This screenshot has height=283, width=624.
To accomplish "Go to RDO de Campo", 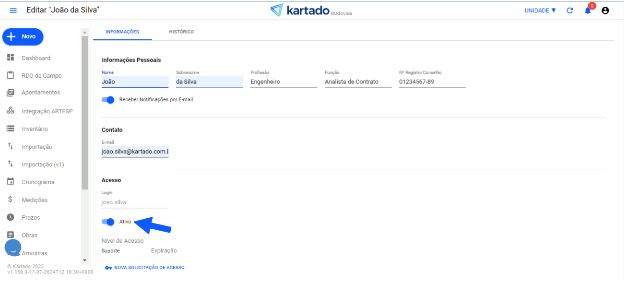I will click(41, 76).
